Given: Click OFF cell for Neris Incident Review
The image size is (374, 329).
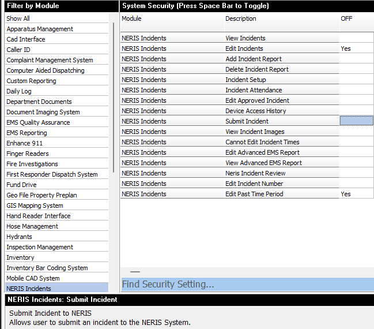Looking at the screenshot, I should [x=357, y=173].
